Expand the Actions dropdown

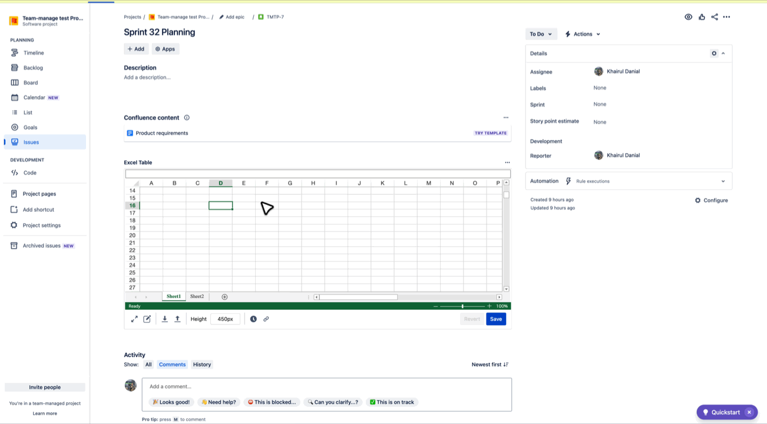coord(582,34)
